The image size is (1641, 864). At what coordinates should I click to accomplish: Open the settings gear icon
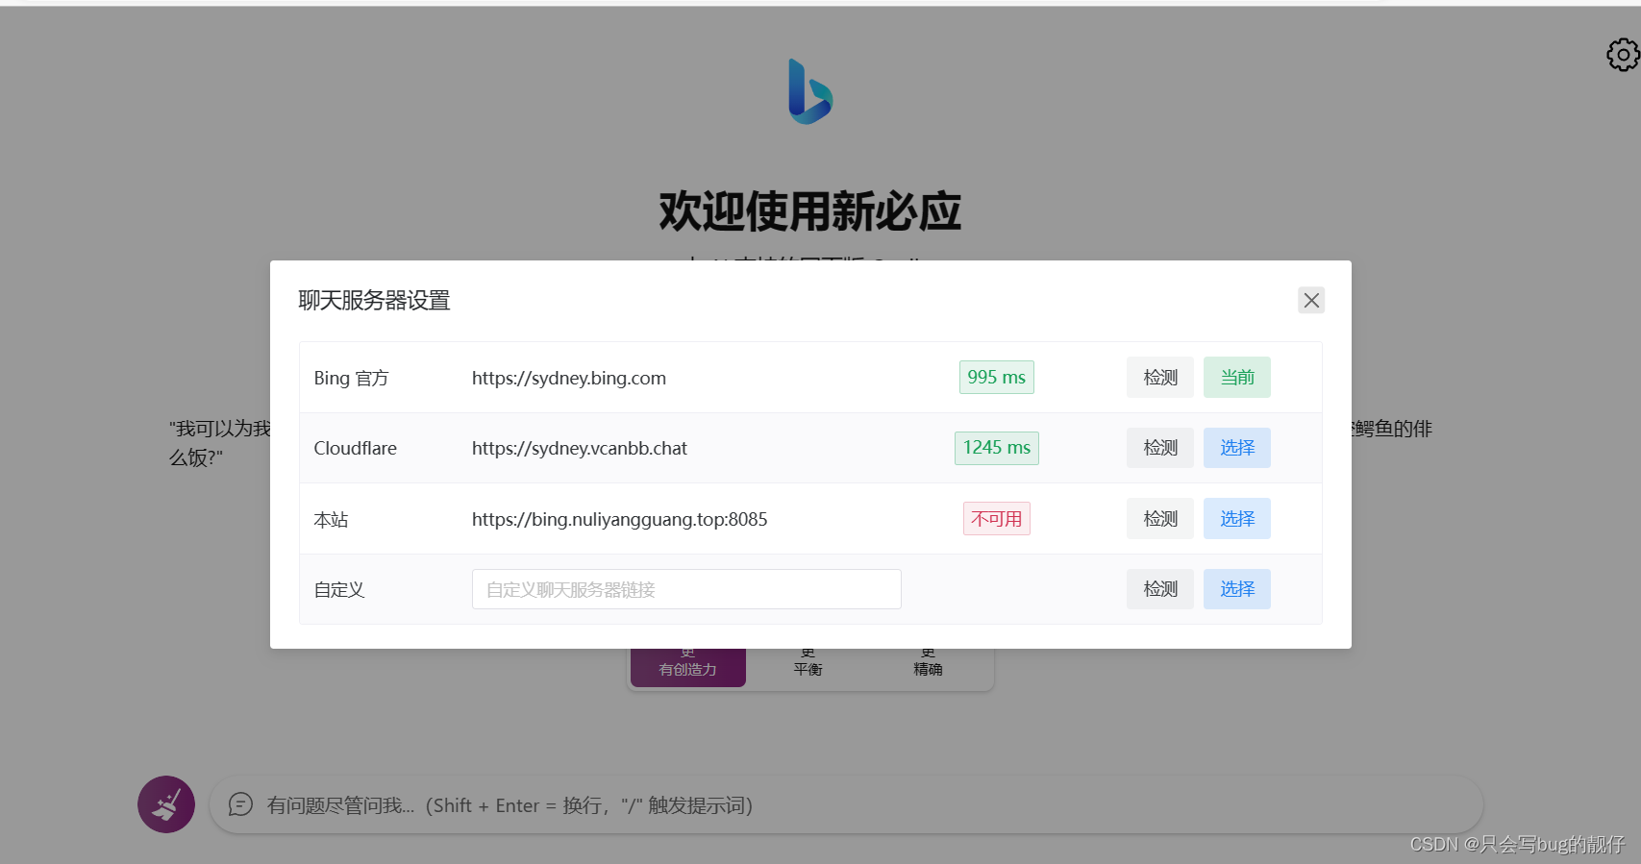point(1623,55)
